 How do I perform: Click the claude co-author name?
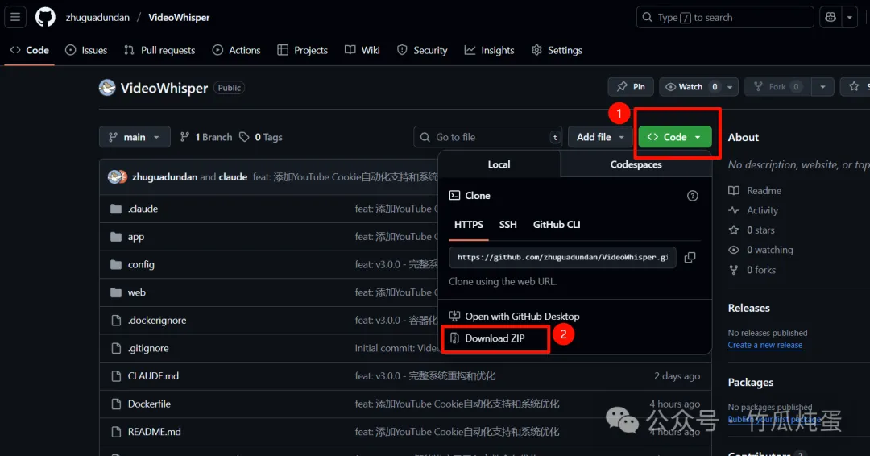coord(233,177)
